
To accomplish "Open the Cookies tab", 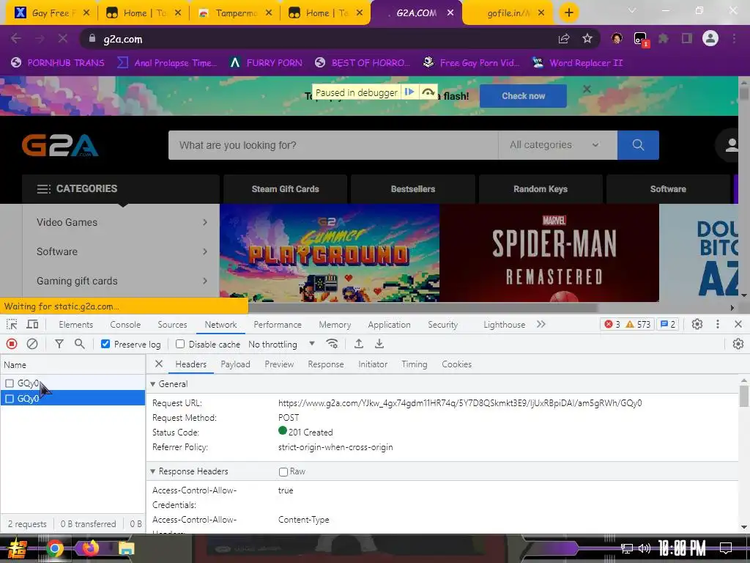I will [x=456, y=364].
